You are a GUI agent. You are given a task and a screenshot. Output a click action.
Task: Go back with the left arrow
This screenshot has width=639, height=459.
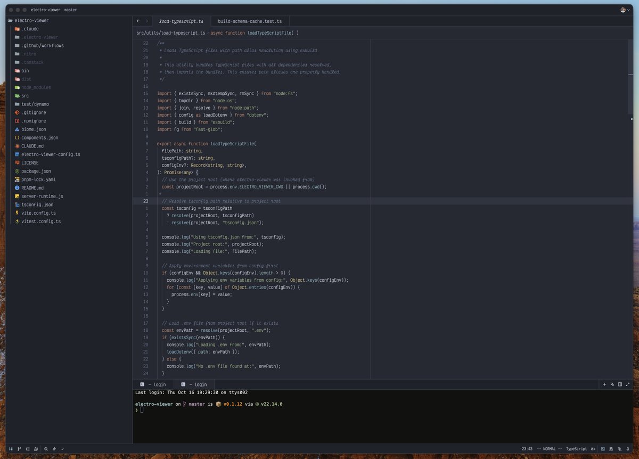138,21
